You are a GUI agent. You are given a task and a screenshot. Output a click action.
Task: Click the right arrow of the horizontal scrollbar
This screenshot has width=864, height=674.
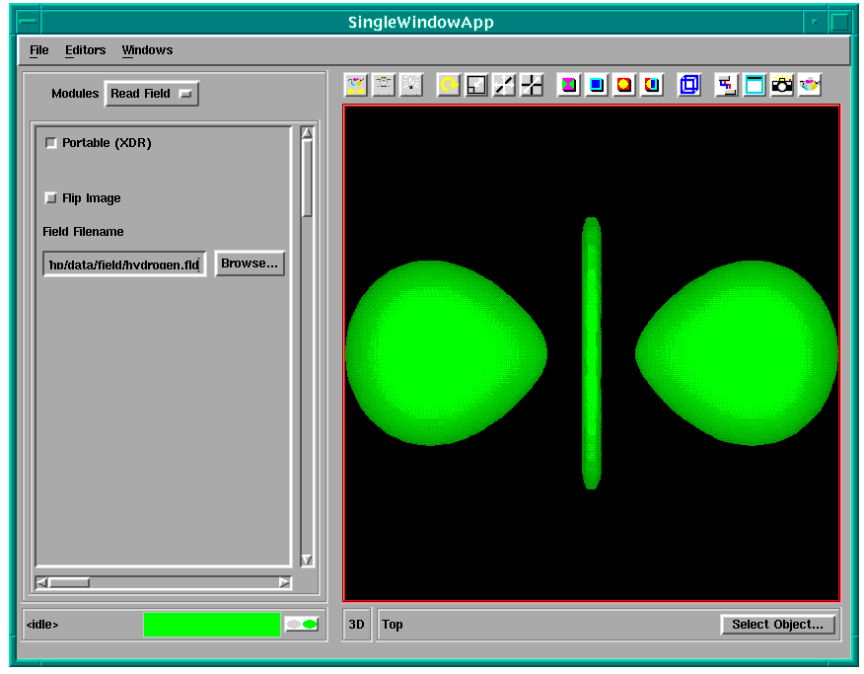(284, 582)
